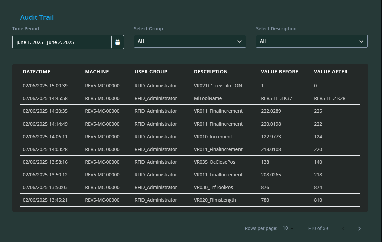Click the Audit Trail page title

click(37, 17)
